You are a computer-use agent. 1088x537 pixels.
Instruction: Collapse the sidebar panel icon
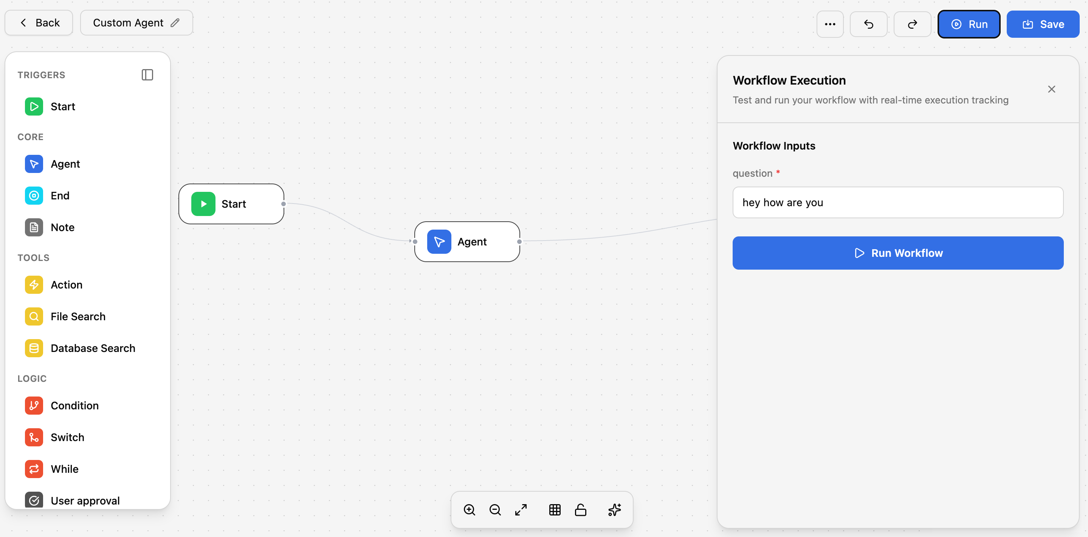147,75
